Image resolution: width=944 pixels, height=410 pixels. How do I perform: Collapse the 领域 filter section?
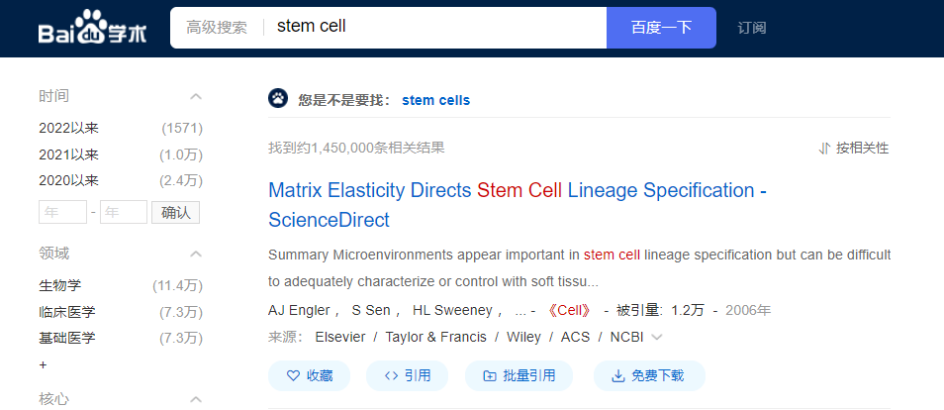tap(196, 254)
